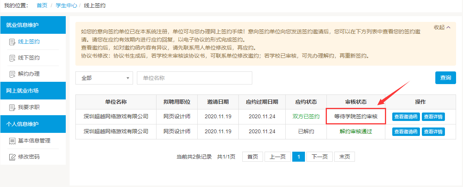Open 学生中心 breadcrumb link
Image resolution: width=463 pixels, height=187 pixels.
point(67,6)
